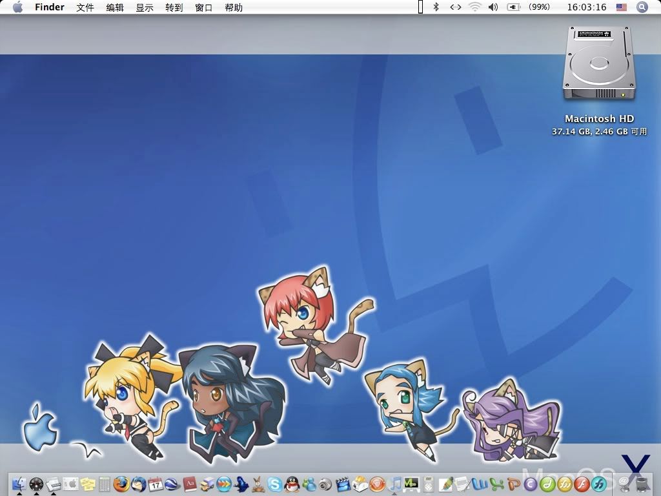Open the Bluetooth status menu
Viewport: 661px width, 496px height.
pyautogui.click(x=436, y=7)
